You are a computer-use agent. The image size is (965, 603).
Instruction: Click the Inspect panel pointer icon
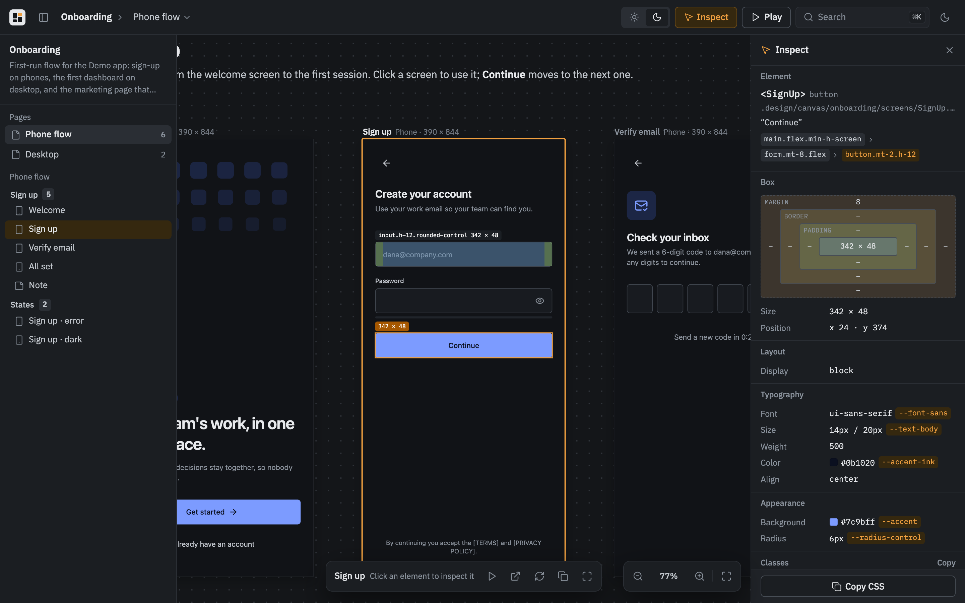point(765,50)
